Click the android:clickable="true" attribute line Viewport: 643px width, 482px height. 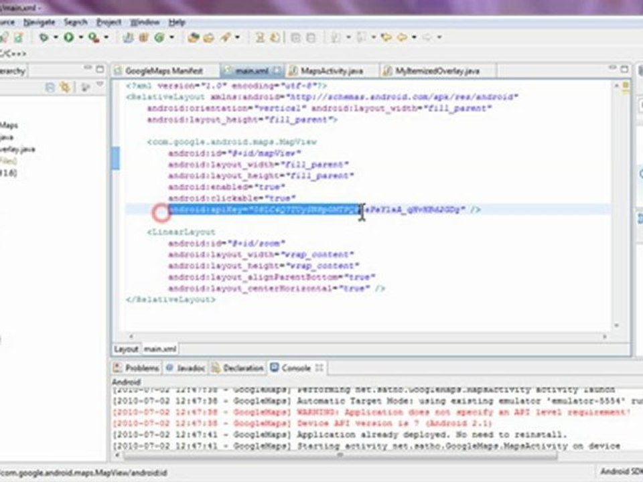(232, 198)
